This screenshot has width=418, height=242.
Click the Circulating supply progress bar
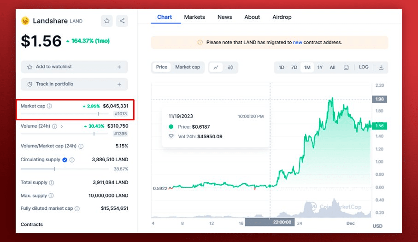pyautogui.click(x=65, y=169)
